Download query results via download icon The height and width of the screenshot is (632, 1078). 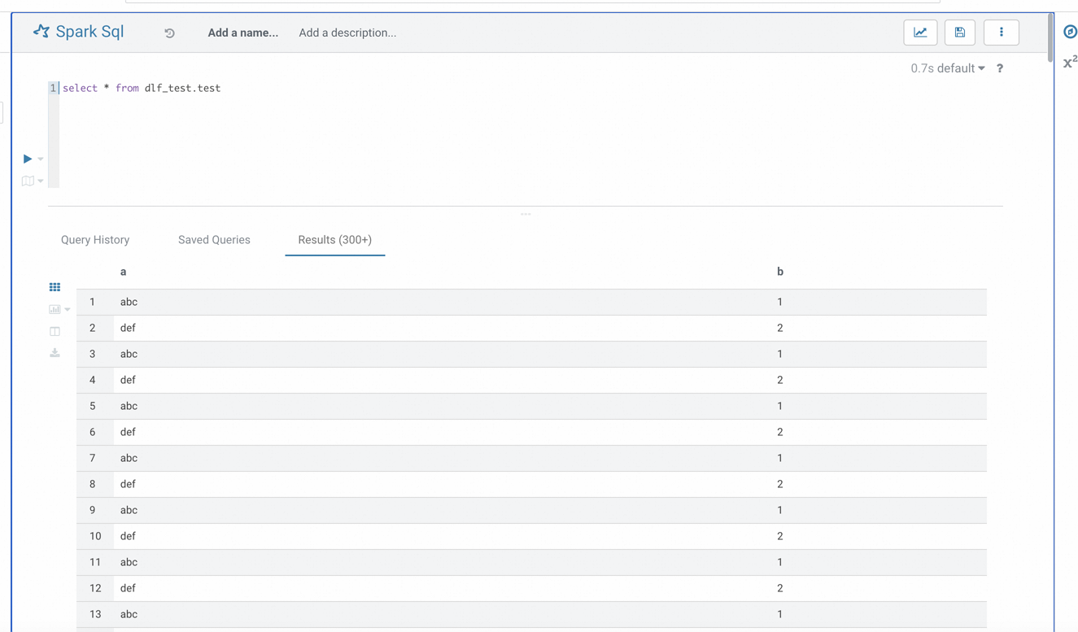pyautogui.click(x=55, y=352)
